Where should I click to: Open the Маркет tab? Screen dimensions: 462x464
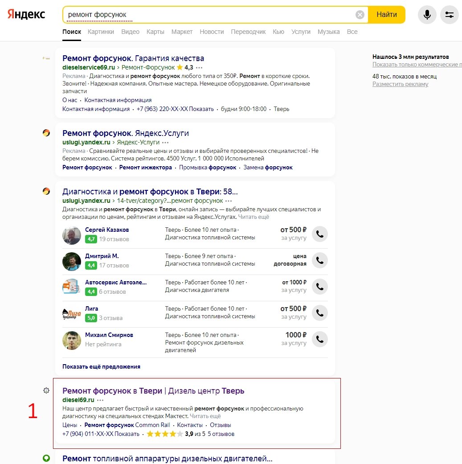pos(182,32)
